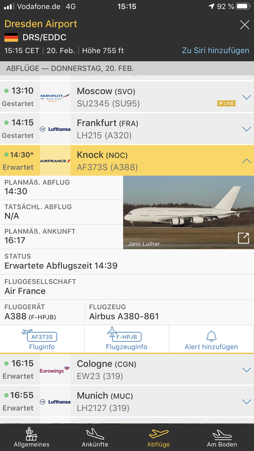
Task: Tap the Zu Siri hinzufügen link
Action: click(216, 50)
